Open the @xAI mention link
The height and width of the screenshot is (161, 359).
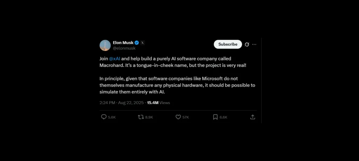[x=115, y=59]
